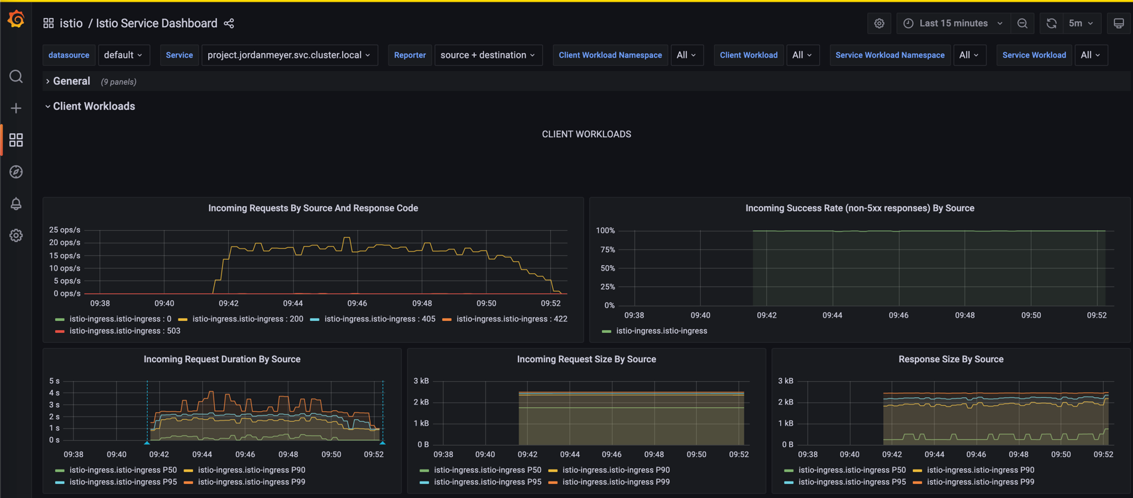Toggle istio-ingress : 503 series in legend

pyautogui.click(x=125, y=331)
